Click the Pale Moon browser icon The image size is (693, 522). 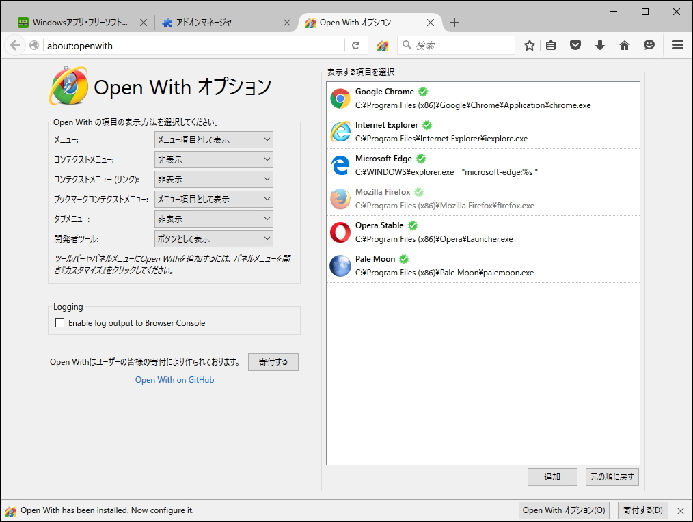click(x=340, y=265)
